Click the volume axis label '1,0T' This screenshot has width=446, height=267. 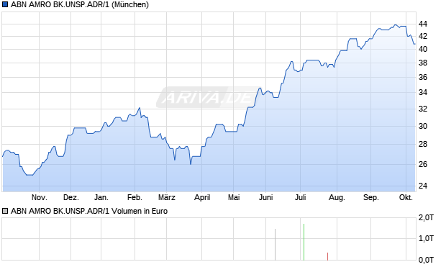click(426, 238)
